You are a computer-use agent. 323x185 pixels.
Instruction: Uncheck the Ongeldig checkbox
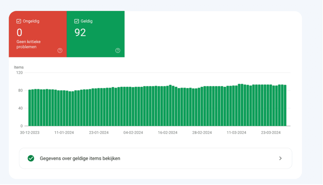19,21
